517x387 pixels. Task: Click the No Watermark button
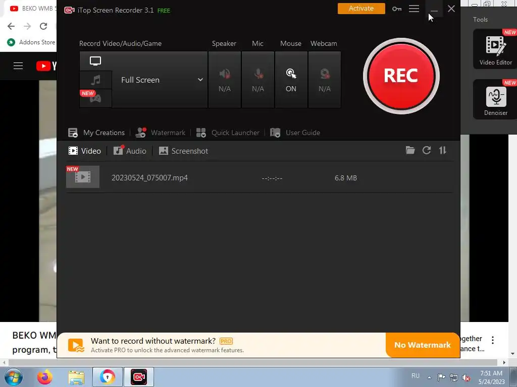click(423, 345)
